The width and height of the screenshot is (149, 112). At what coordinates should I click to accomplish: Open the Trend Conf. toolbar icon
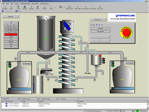tap(69, 7)
